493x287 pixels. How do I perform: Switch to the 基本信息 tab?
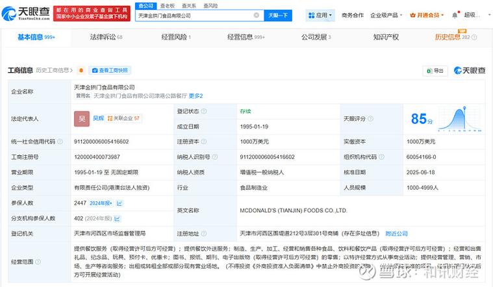pos(36,37)
